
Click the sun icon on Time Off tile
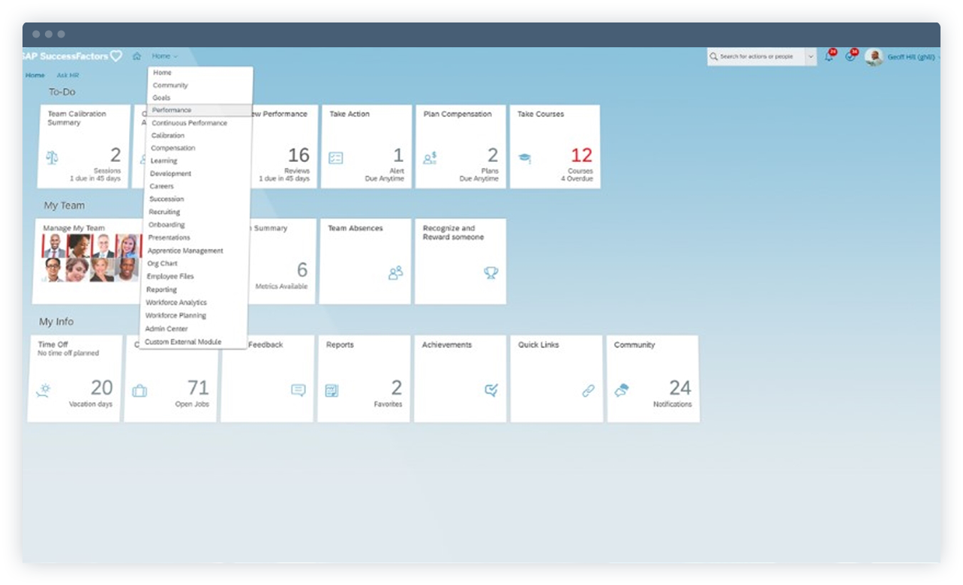tap(44, 391)
